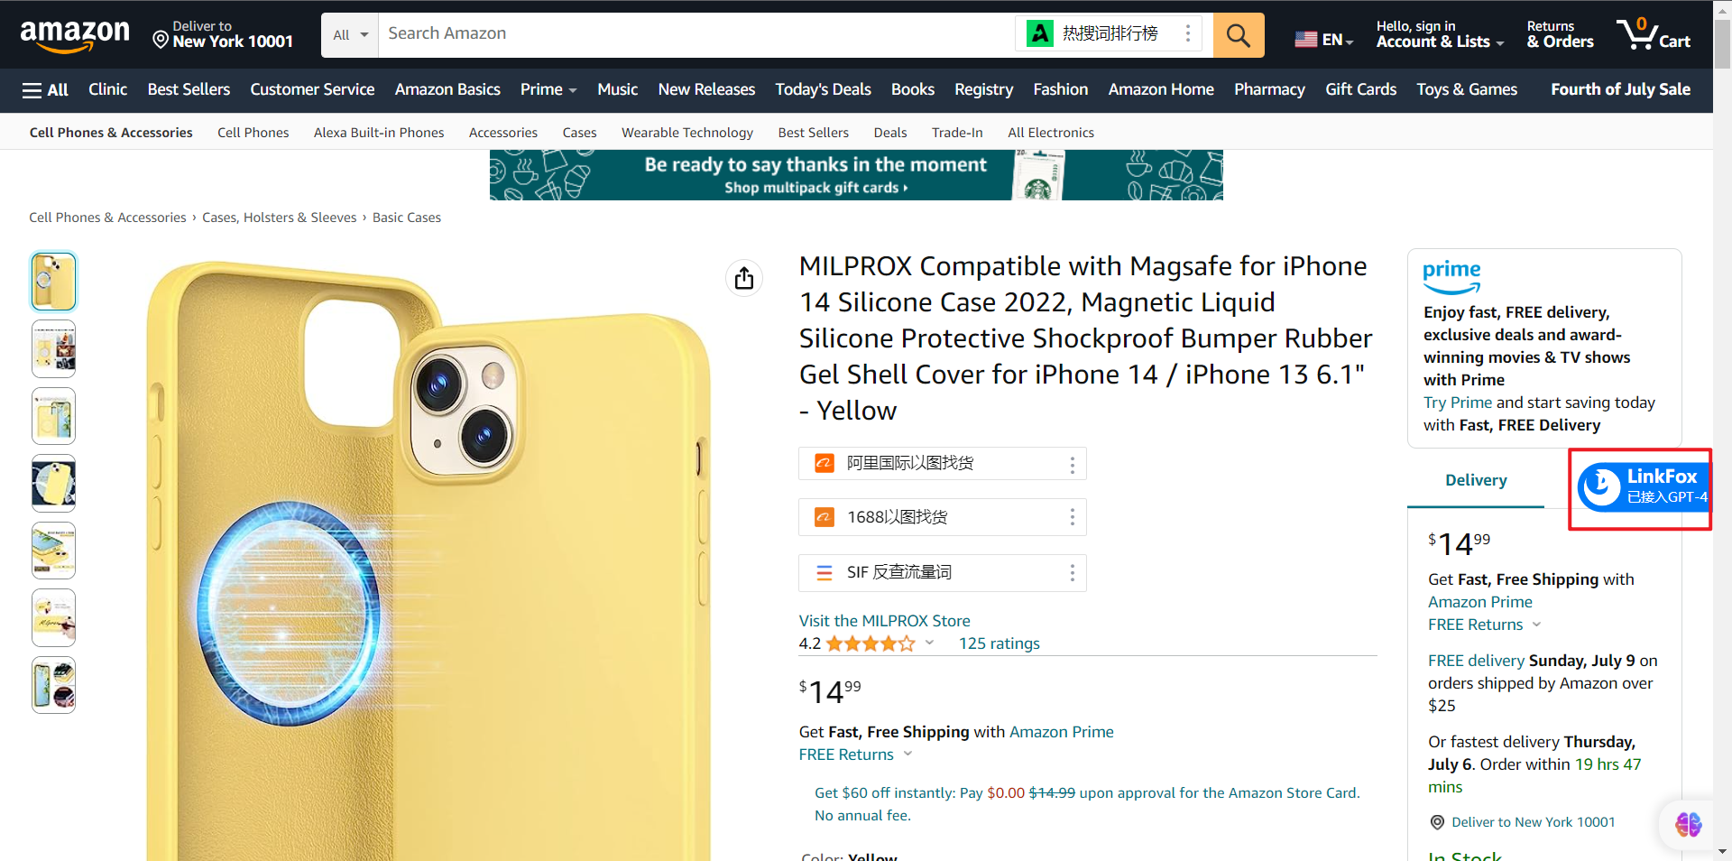Expand the FREE Returns details under price

click(x=855, y=755)
